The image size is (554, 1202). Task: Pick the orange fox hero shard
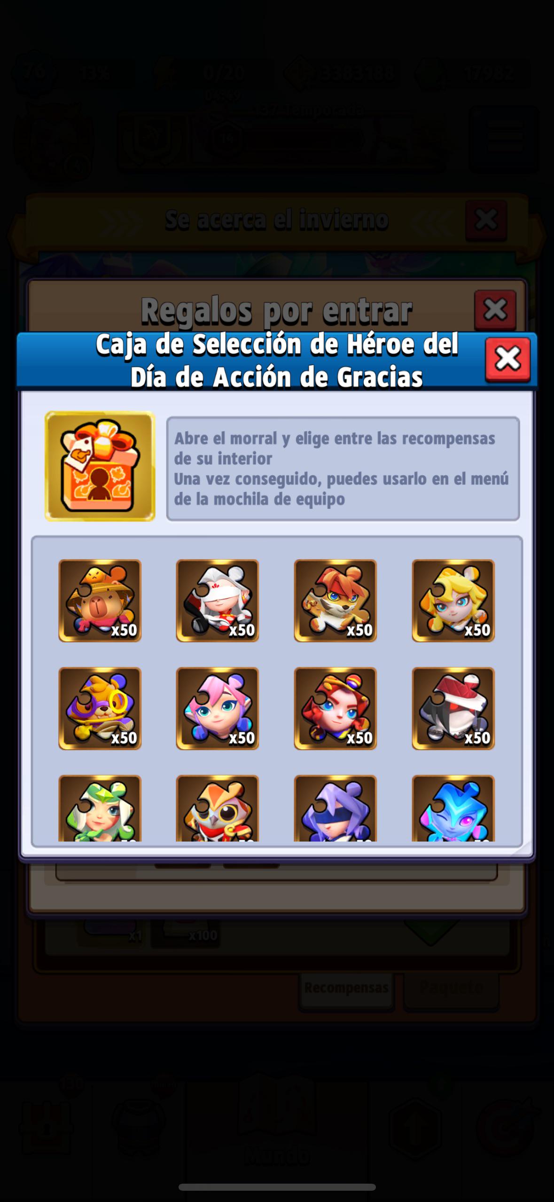[335, 601]
